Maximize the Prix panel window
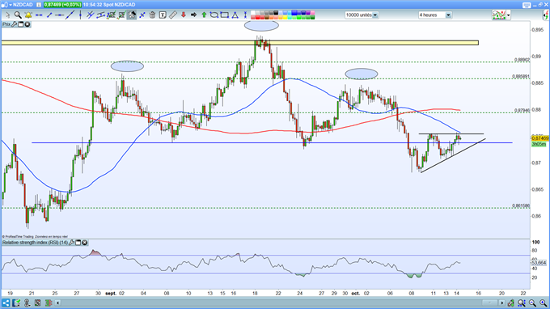 (x=21, y=24)
